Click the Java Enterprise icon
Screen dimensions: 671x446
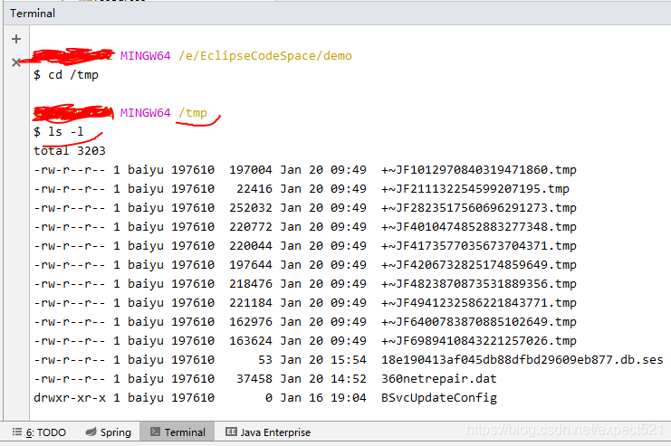231,432
